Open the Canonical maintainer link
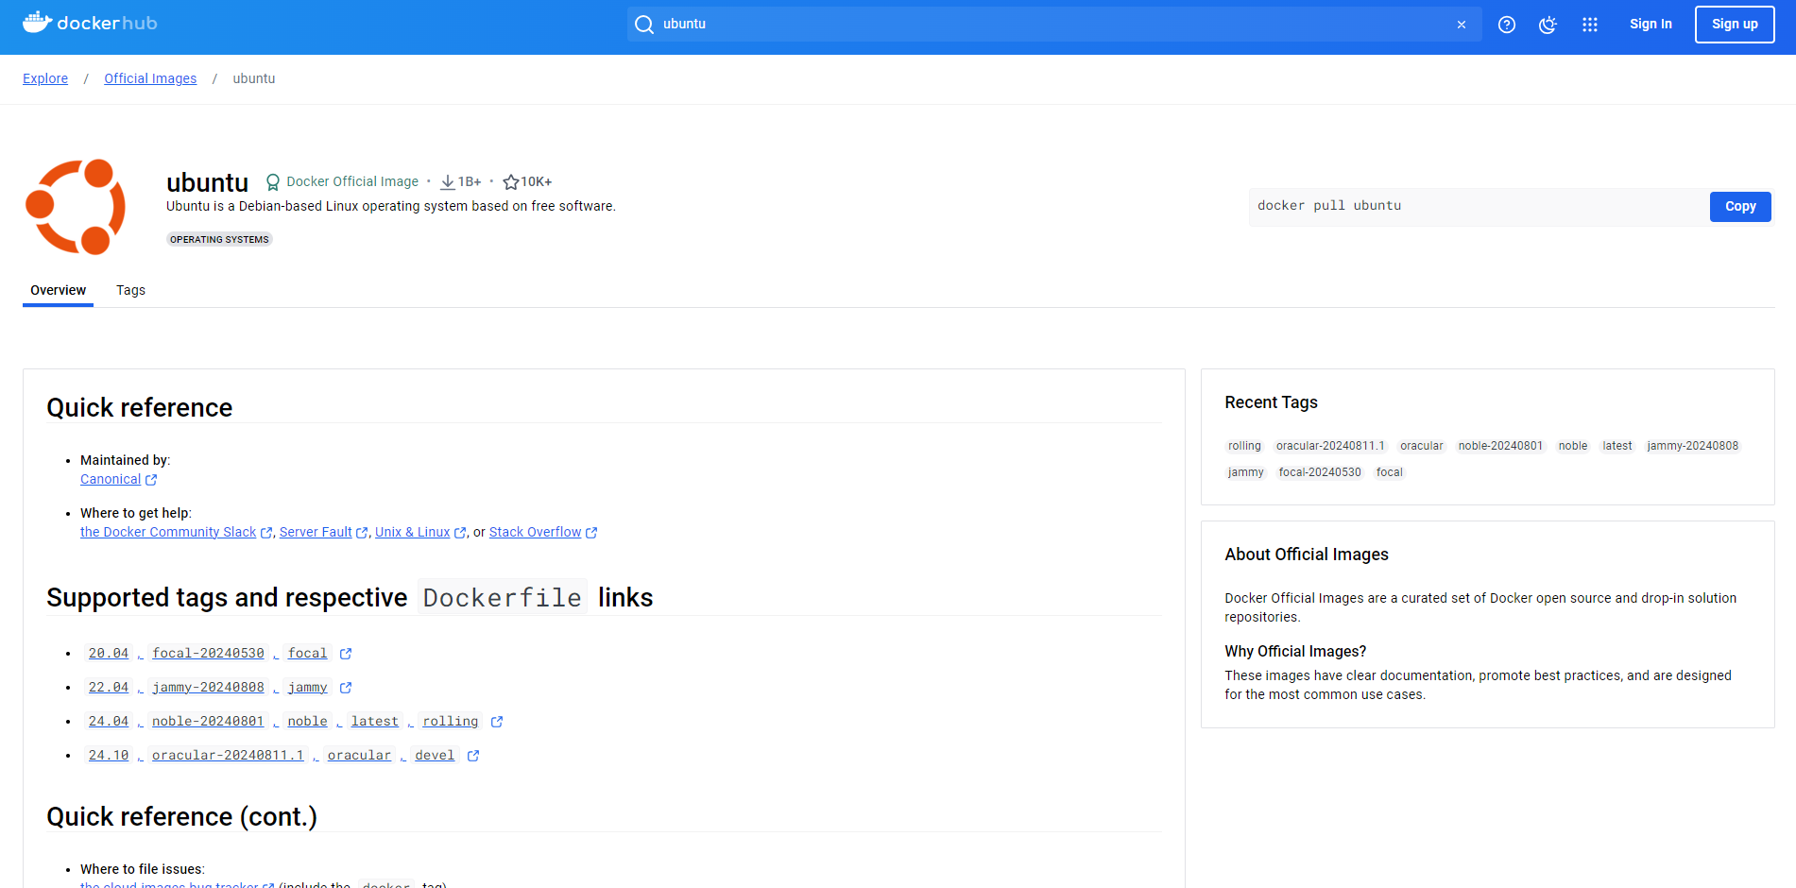1796x888 pixels. (111, 480)
